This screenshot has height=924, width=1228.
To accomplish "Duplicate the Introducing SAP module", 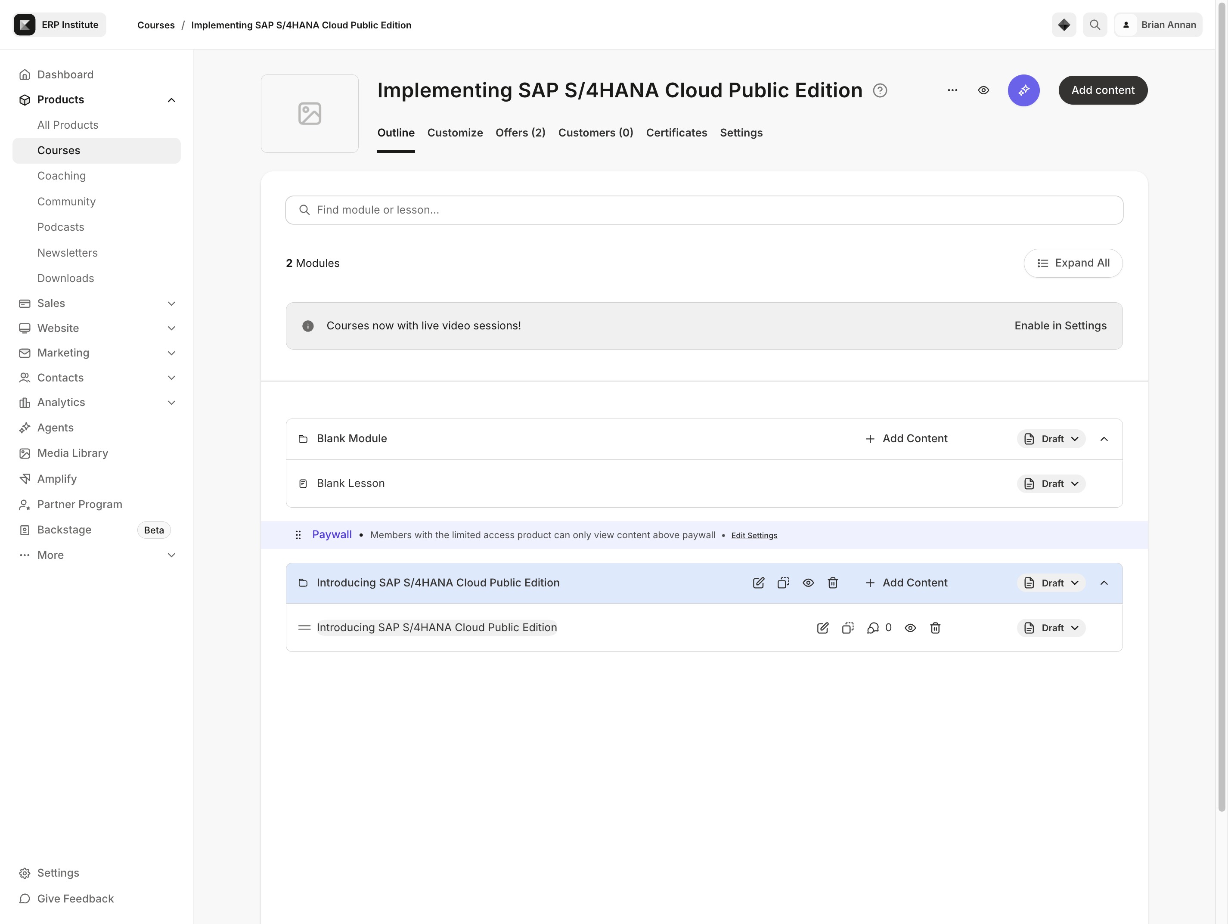I will pyautogui.click(x=783, y=583).
